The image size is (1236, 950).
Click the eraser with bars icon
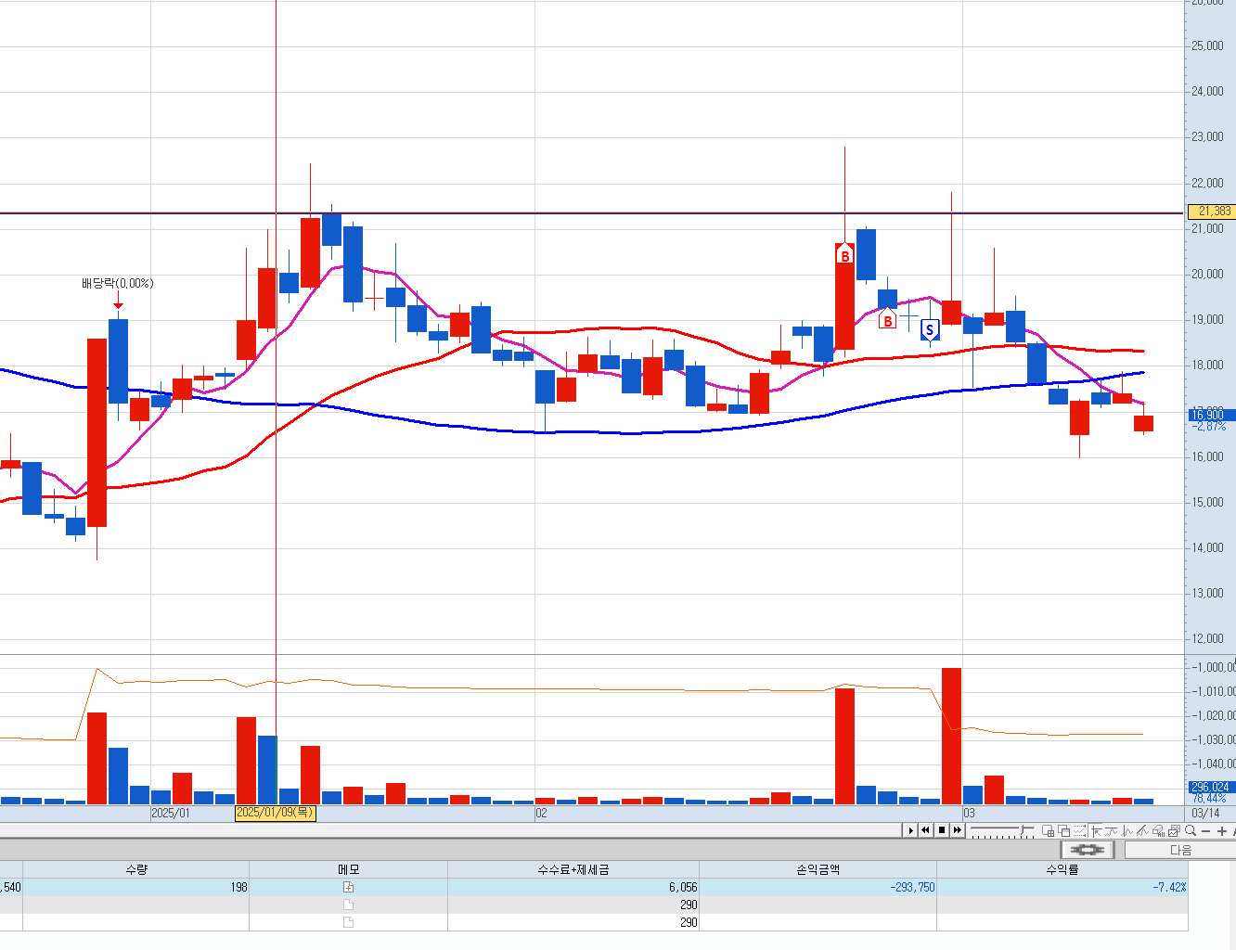click(1158, 830)
